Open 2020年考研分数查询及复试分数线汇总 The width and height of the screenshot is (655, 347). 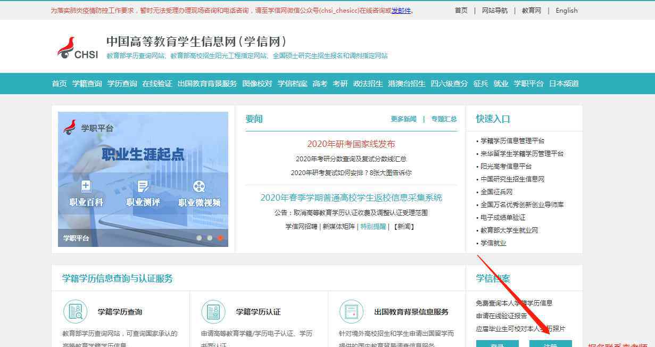[x=351, y=159]
